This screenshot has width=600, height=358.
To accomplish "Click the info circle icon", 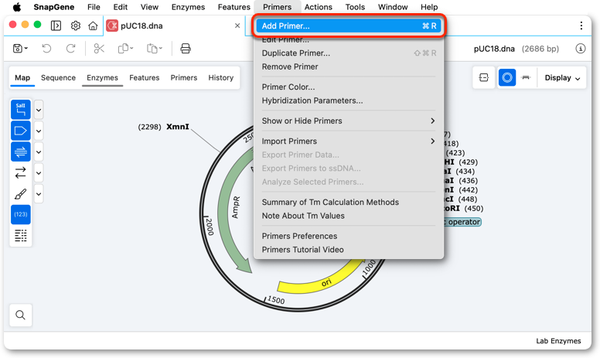I will coord(581,49).
